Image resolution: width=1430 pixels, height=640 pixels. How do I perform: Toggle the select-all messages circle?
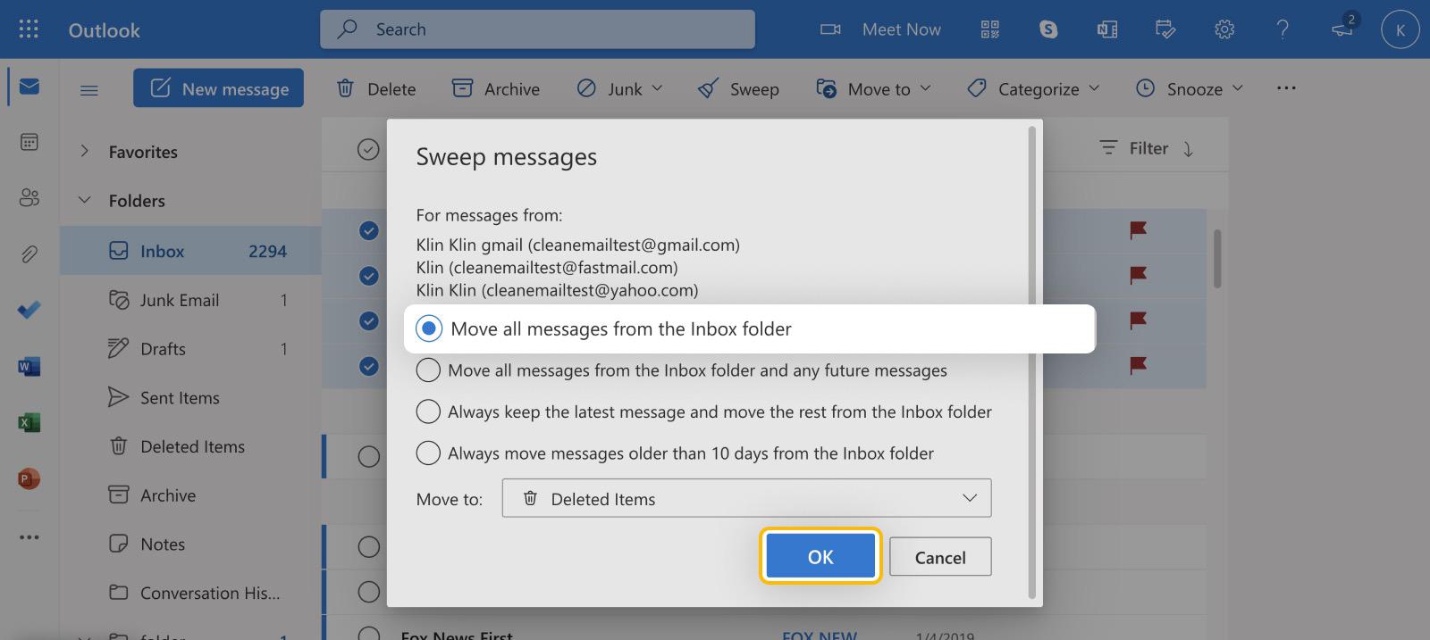pos(368,149)
